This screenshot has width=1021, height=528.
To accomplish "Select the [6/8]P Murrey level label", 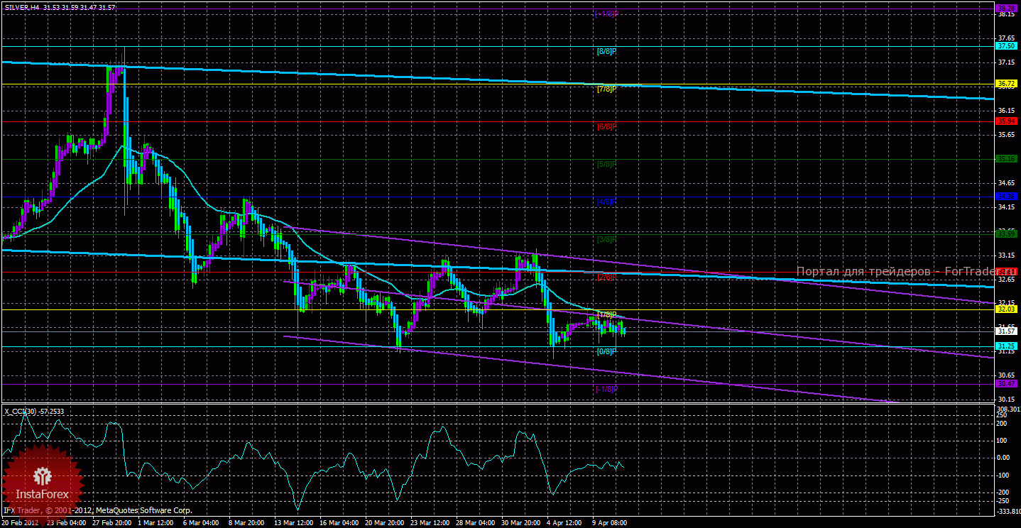I will (606, 127).
